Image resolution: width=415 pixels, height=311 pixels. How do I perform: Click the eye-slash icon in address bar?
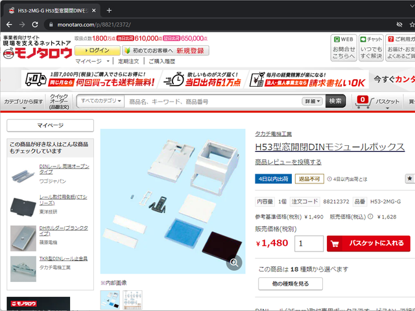(399, 25)
